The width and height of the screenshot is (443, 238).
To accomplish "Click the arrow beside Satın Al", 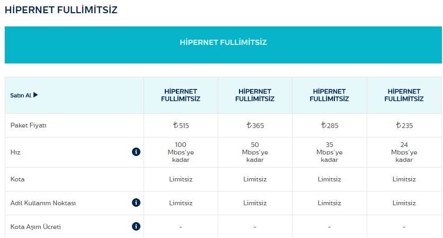I will 36,95.
